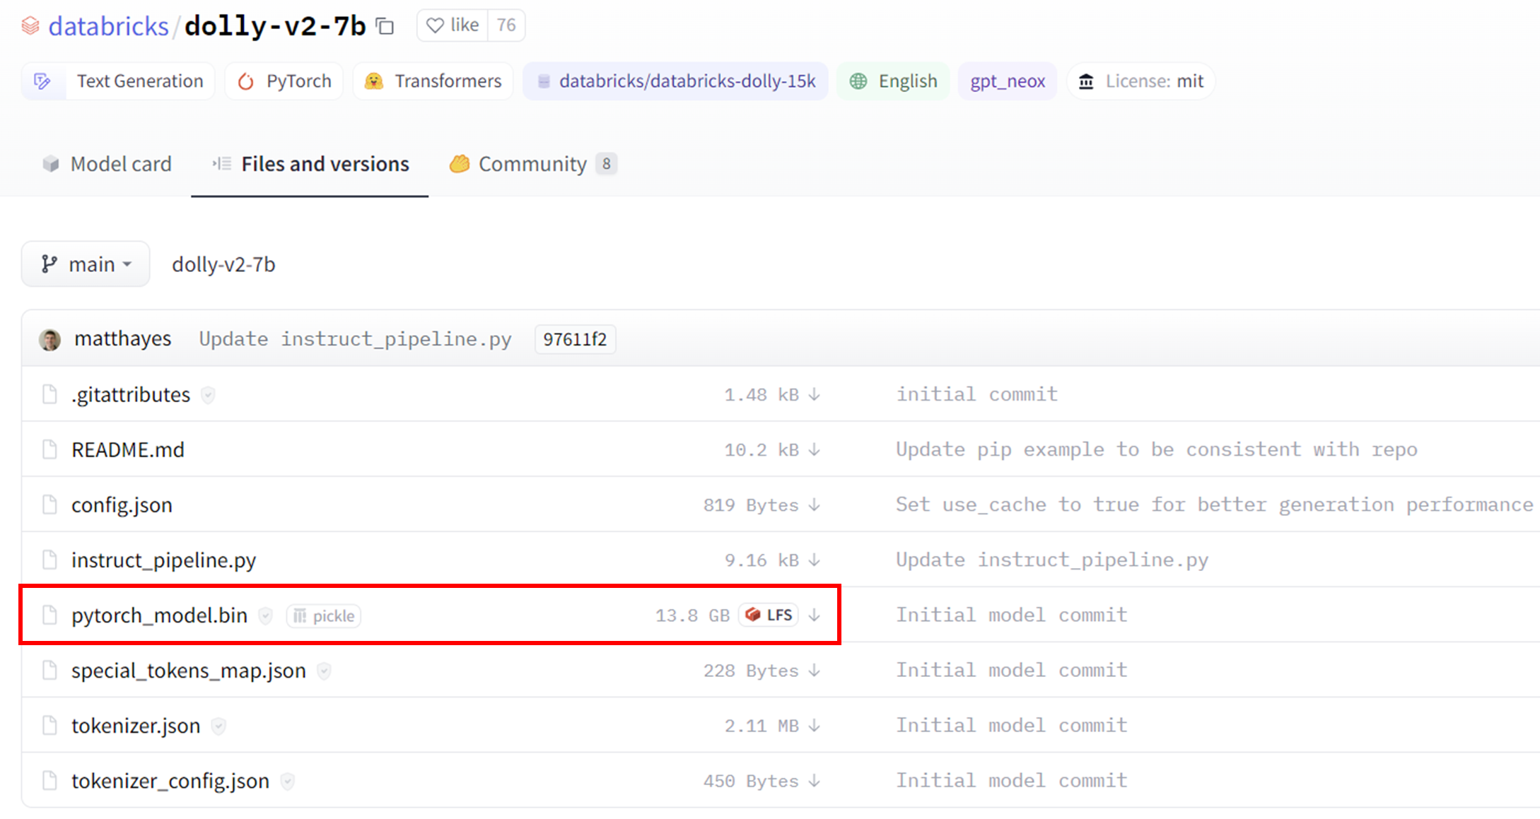The height and width of the screenshot is (819, 1540).
Task: Click matthayes avatar picture
Action: click(x=50, y=340)
